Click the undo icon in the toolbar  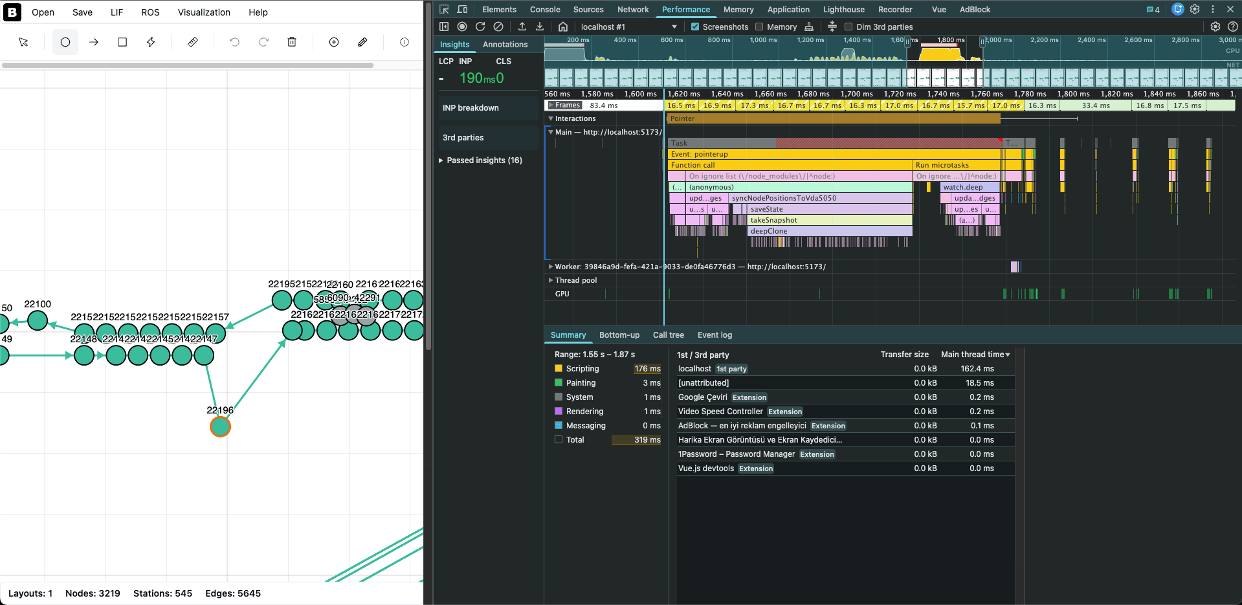coord(234,41)
